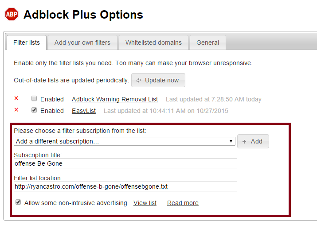Disable the EasyList enabled checkbox

pos(34,110)
